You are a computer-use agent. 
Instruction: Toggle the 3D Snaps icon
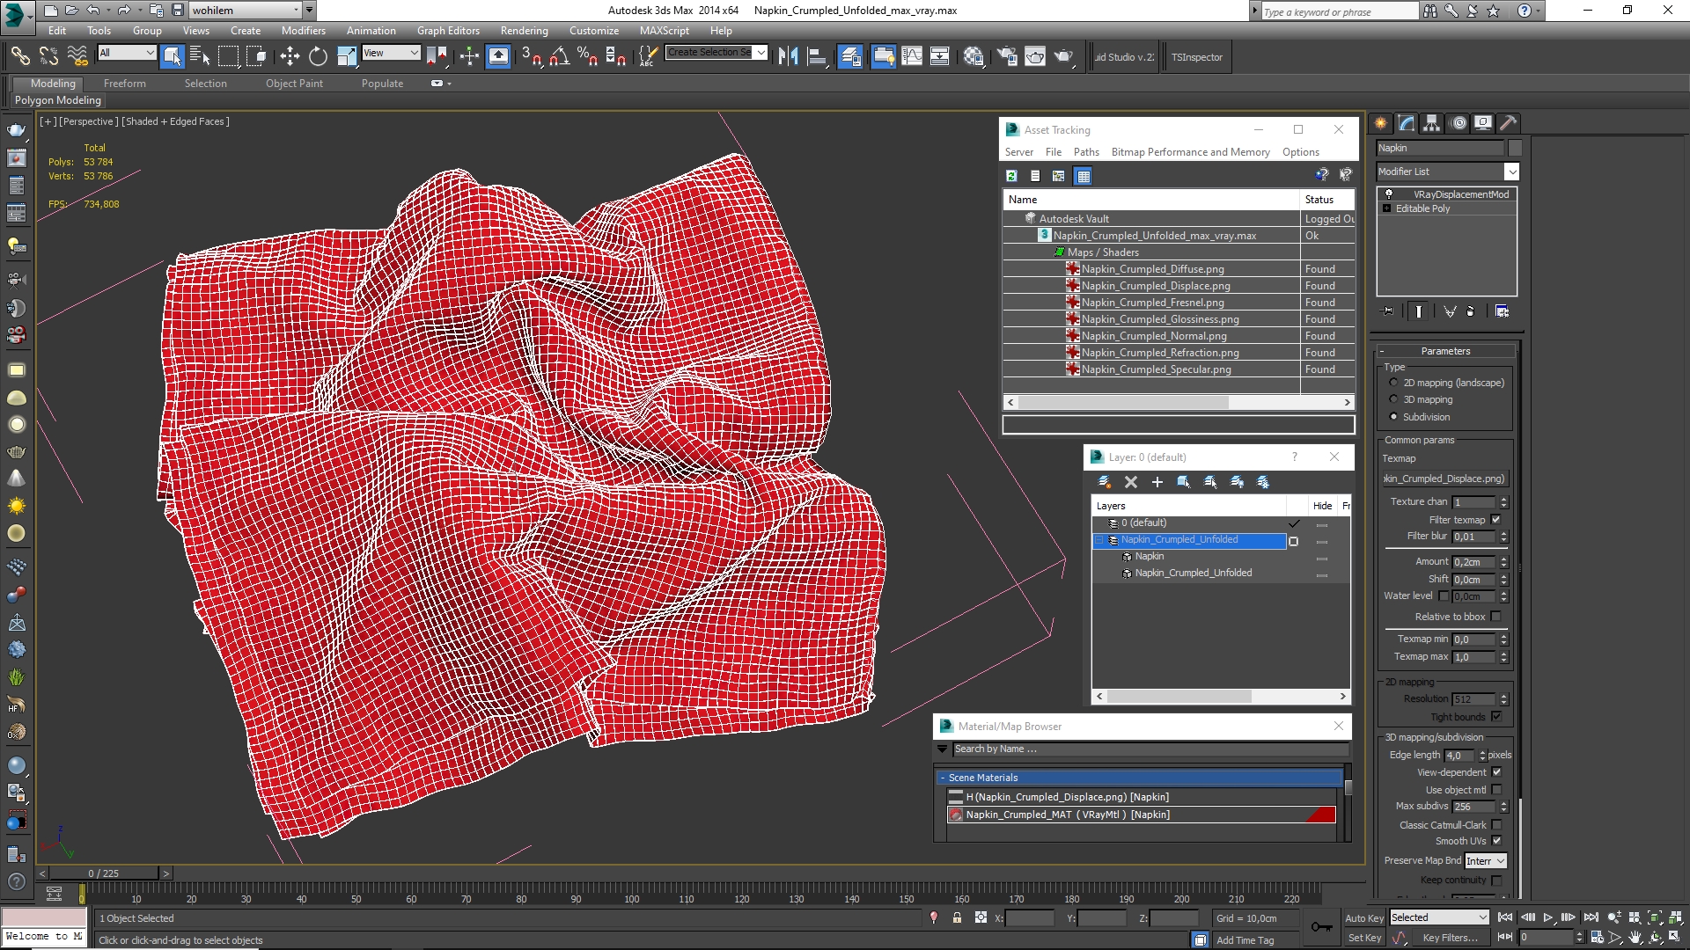click(x=531, y=56)
